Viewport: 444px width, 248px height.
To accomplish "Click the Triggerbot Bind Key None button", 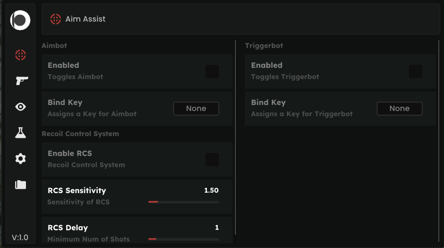I will 399,109.
